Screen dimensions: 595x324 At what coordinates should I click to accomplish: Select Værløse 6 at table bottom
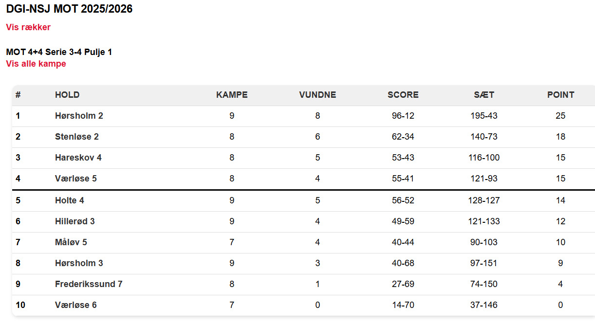(76, 305)
